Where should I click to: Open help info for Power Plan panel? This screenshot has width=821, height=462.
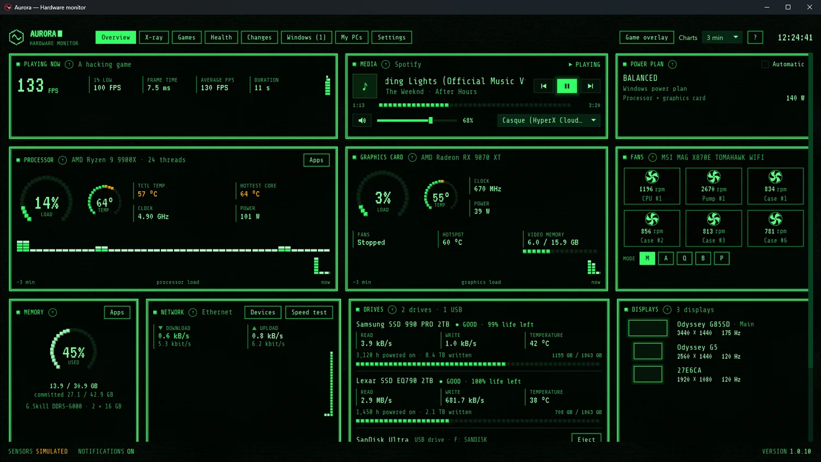(673, 65)
